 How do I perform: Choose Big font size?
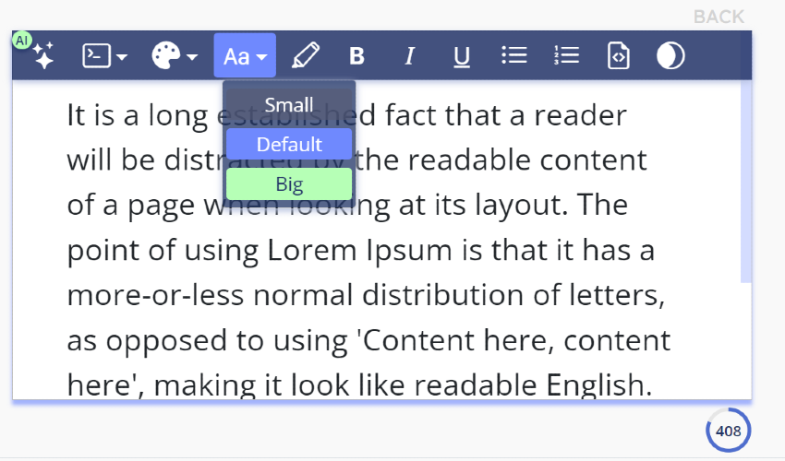coord(289,184)
